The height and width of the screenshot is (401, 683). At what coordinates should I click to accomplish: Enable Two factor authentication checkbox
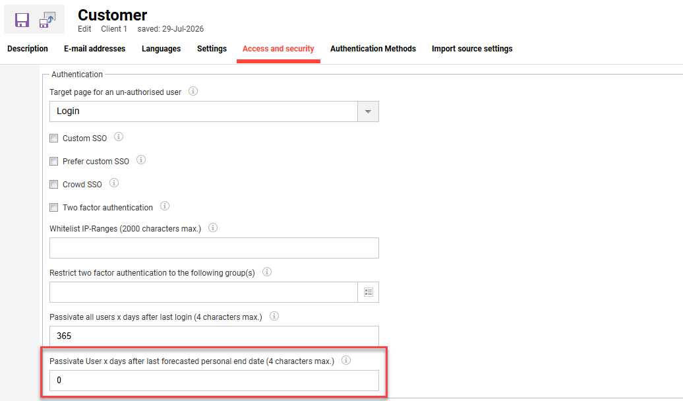point(53,208)
